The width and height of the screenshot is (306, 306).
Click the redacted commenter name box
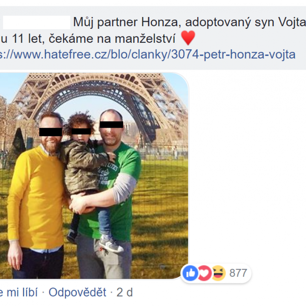click(x=37, y=22)
